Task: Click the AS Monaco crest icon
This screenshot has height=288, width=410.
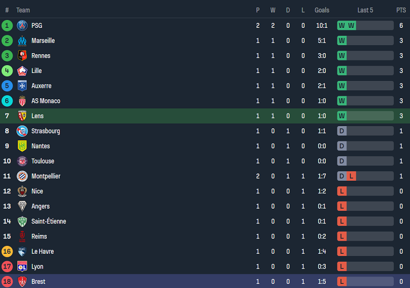Action: [x=22, y=101]
